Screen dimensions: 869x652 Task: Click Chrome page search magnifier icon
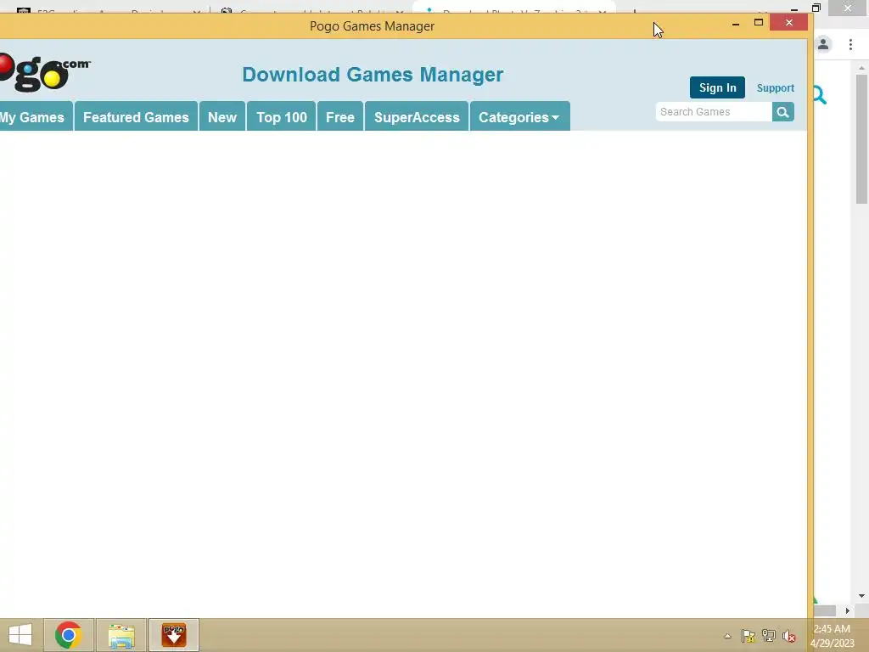click(820, 95)
